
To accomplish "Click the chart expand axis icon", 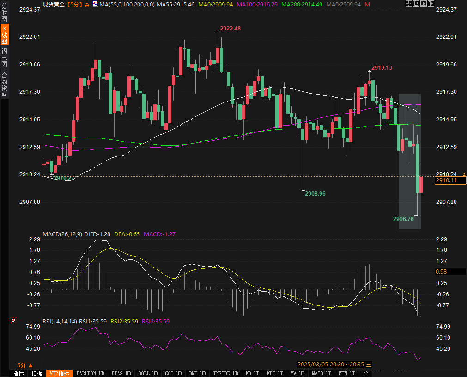I will (x=424, y=4).
